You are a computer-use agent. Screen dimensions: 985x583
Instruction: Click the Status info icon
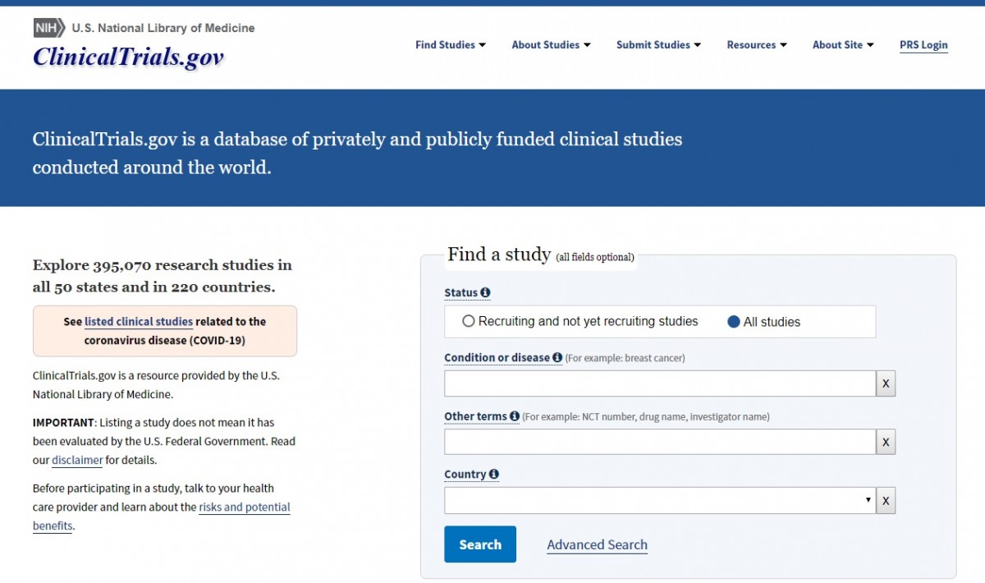pos(485,293)
